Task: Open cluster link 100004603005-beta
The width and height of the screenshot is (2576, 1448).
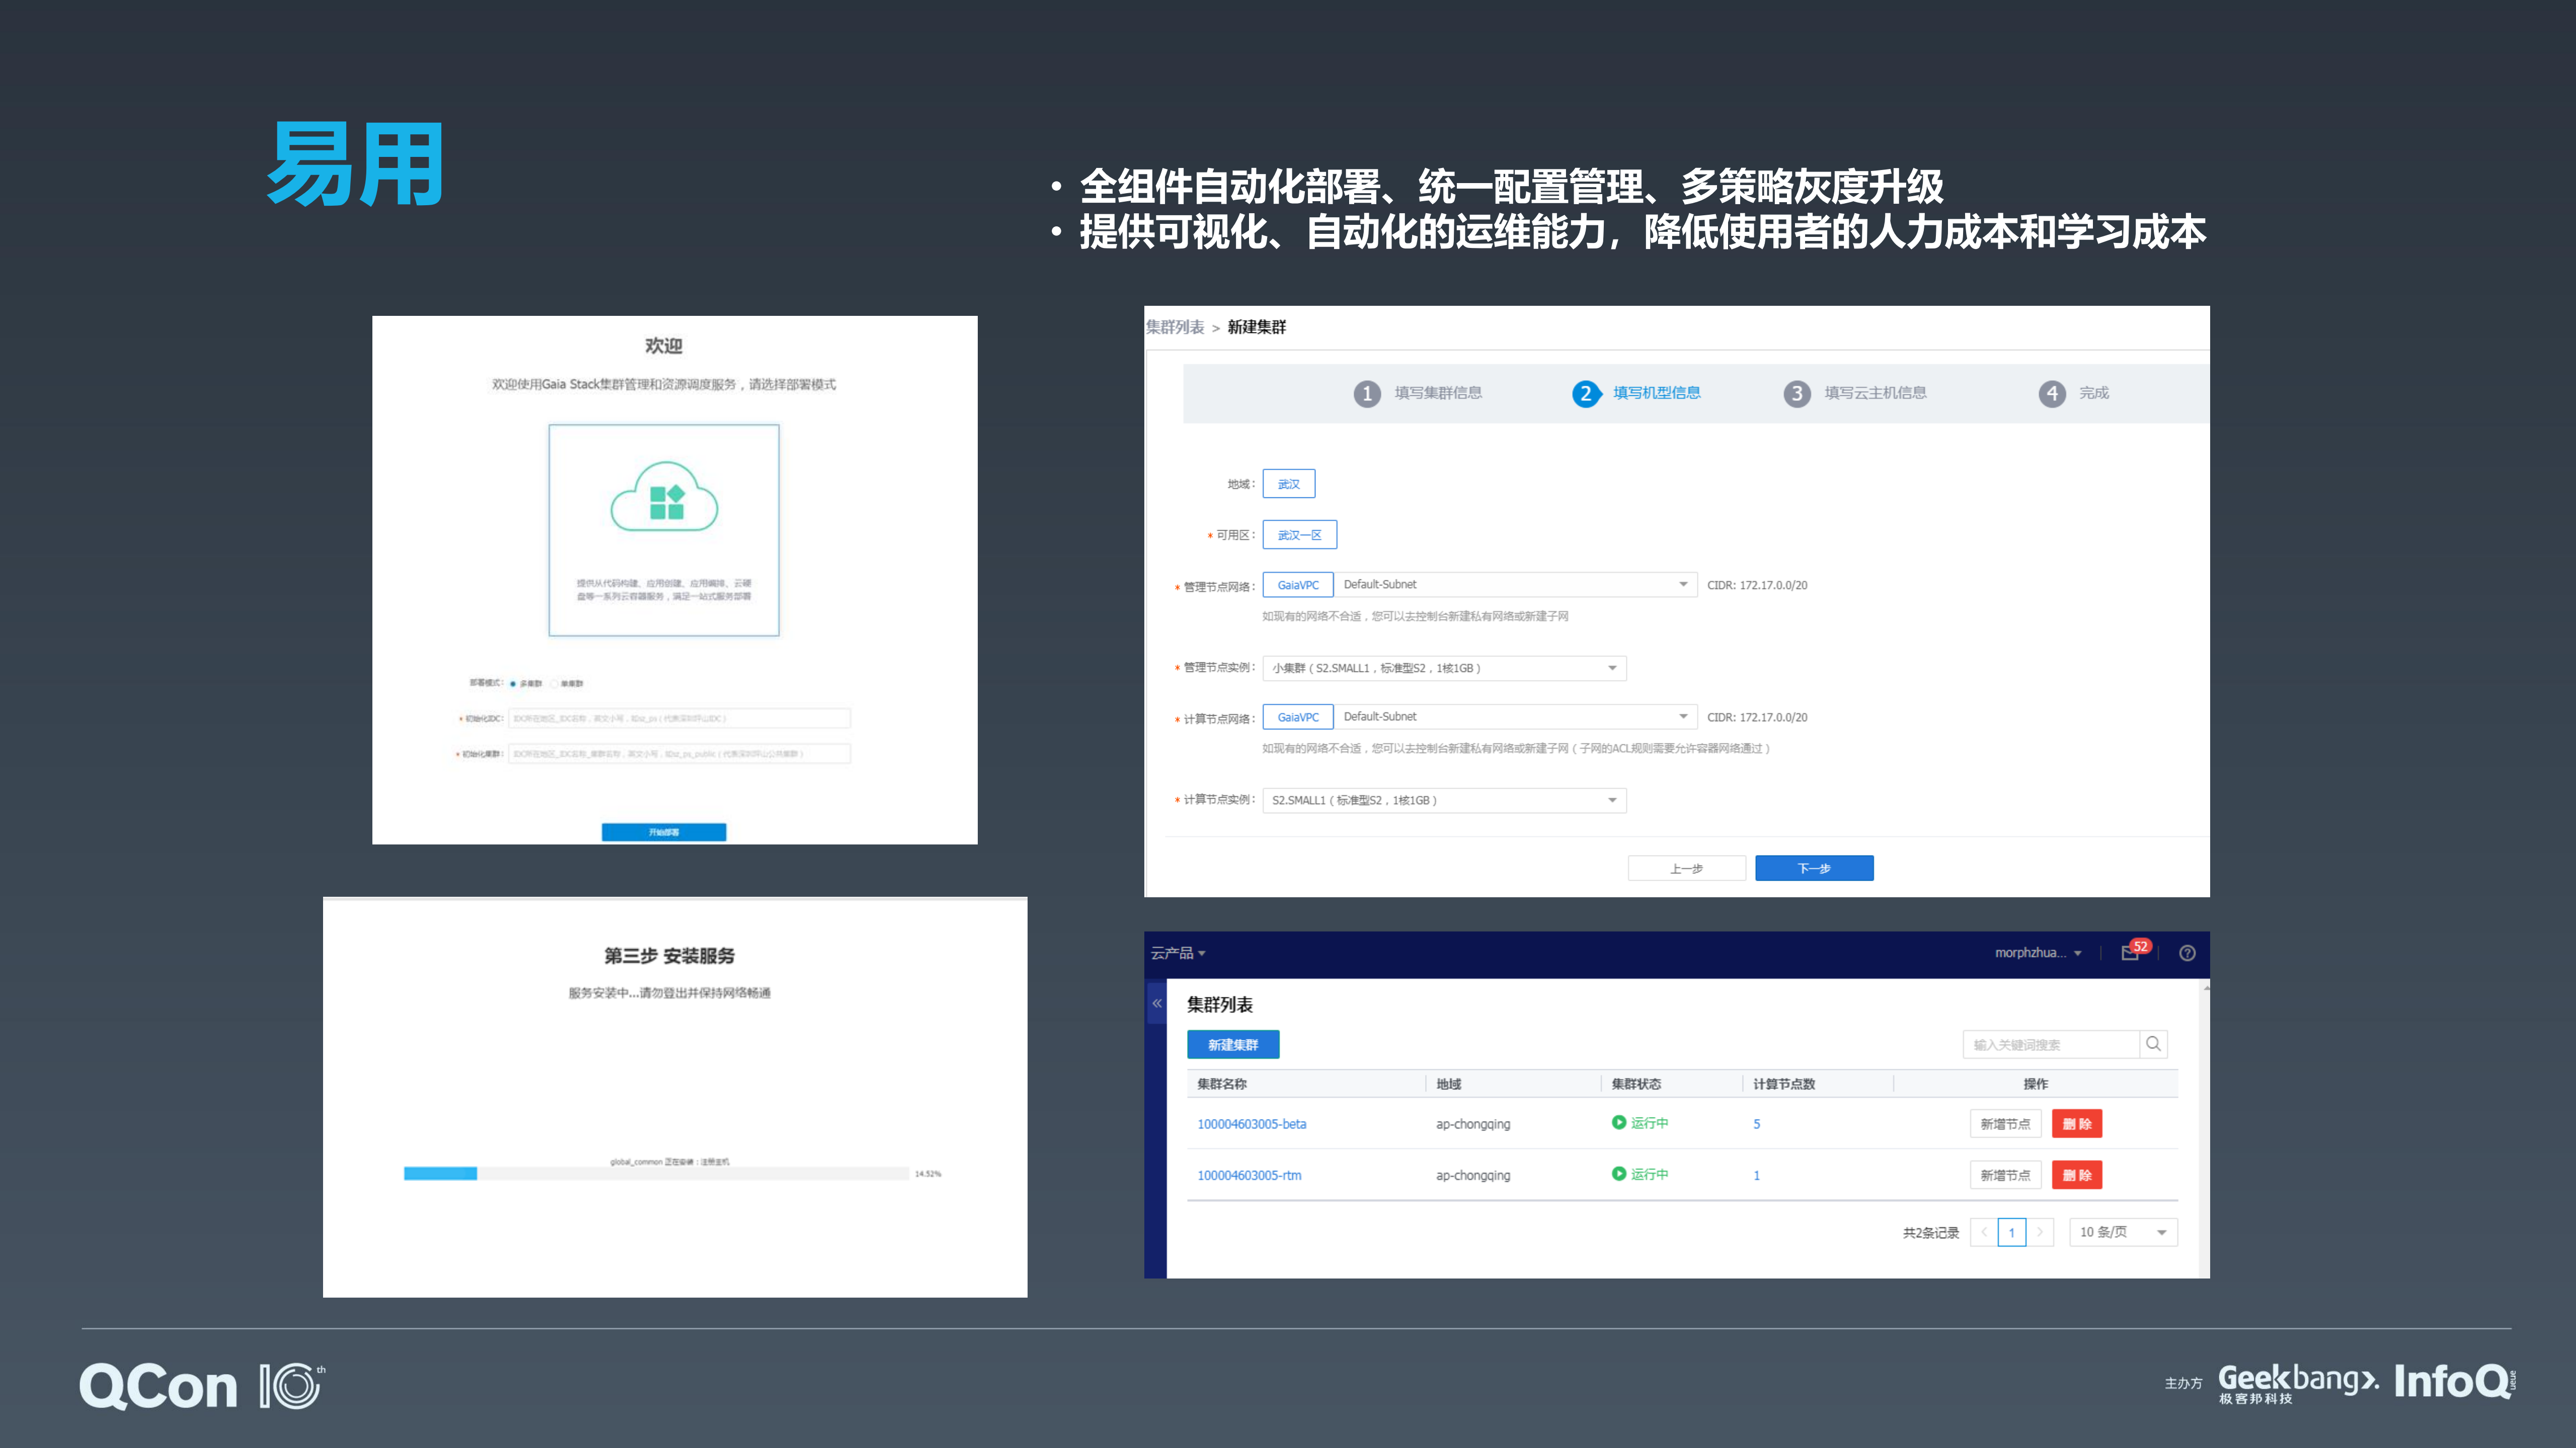Action: click(x=1253, y=1123)
